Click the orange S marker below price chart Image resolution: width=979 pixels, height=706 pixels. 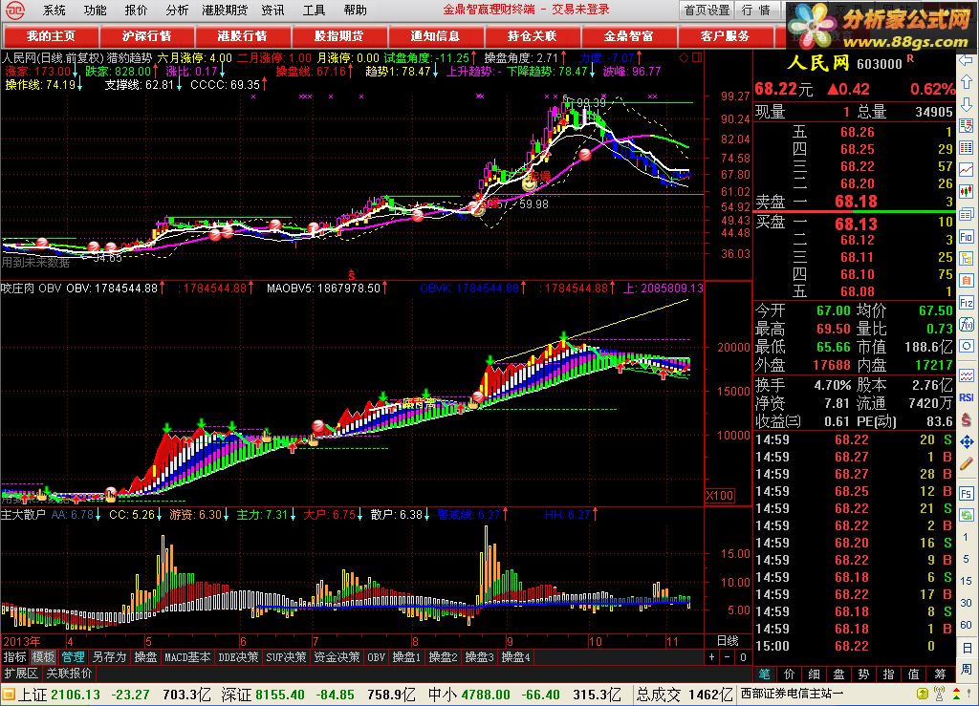point(352,274)
